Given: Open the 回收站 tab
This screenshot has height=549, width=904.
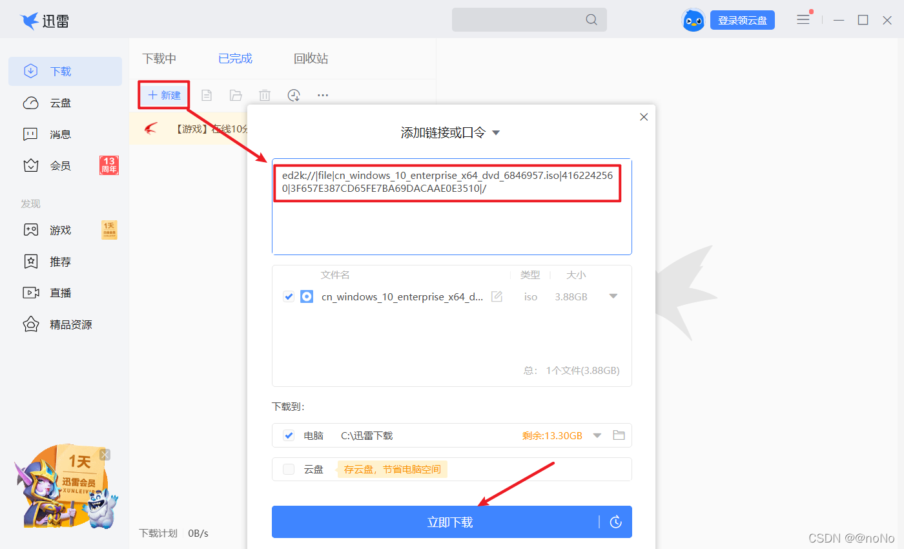Looking at the screenshot, I should (311, 58).
